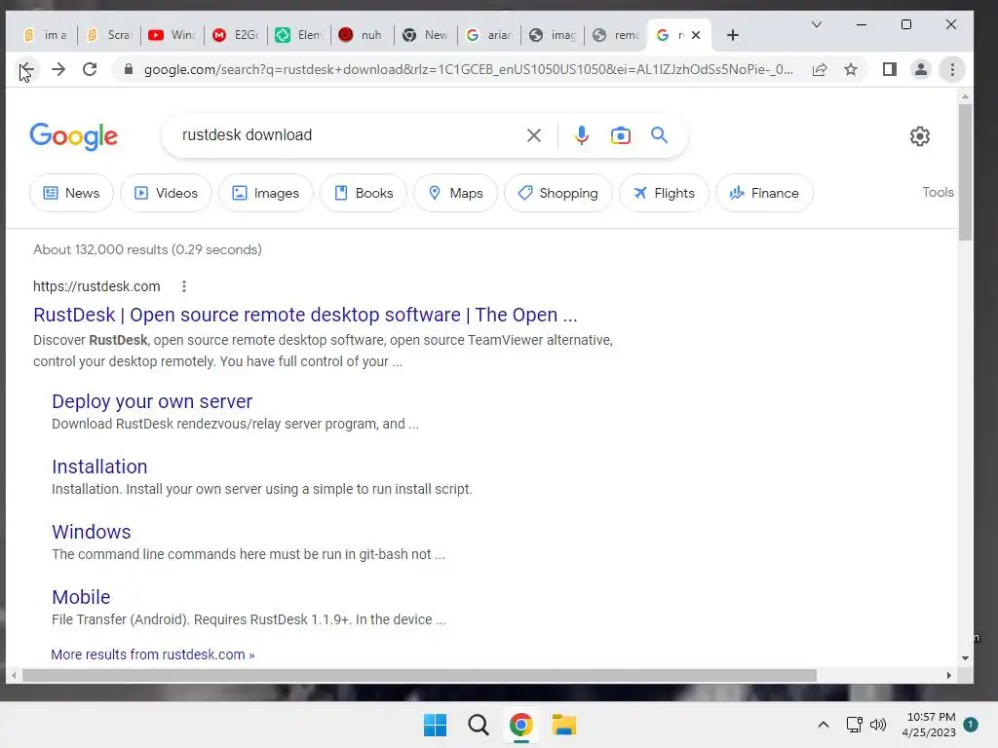Open File Explorer from taskbar
This screenshot has height=748, width=998.
tap(564, 725)
